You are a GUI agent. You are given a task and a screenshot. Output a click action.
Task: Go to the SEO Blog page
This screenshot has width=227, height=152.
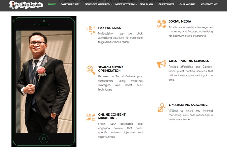pyautogui.click(x=146, y=4)
